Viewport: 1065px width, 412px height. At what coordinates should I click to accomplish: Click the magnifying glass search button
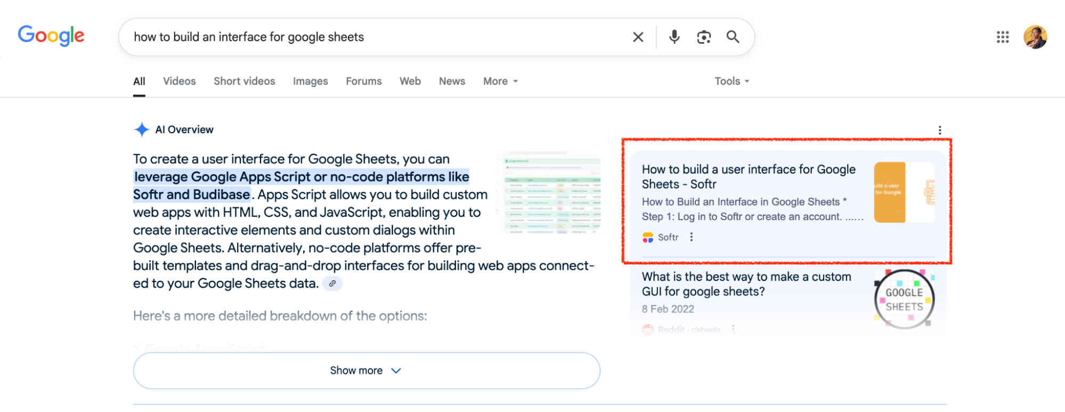pos(733,37)
